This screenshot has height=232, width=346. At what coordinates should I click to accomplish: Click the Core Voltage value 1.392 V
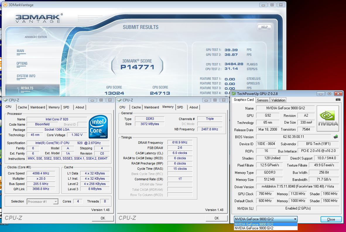coord(77,135)
